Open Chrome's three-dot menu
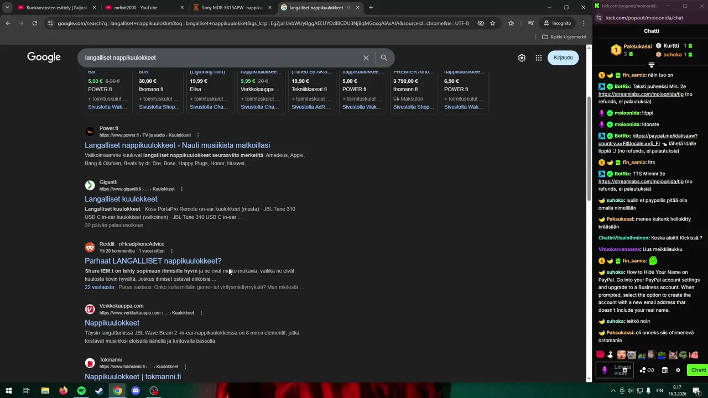Screen dimensions: 708x398 coord(584,23)
